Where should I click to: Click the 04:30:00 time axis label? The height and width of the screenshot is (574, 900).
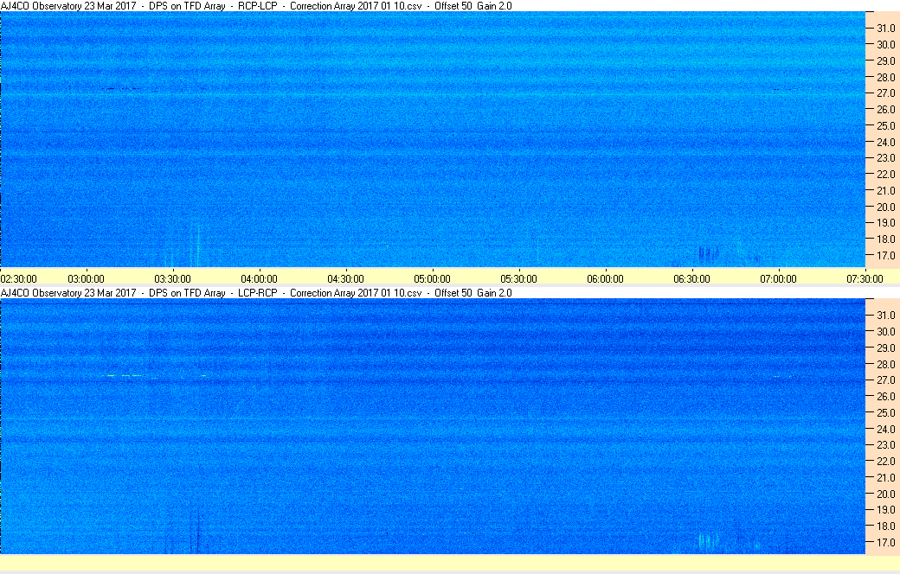pos(345,278)
